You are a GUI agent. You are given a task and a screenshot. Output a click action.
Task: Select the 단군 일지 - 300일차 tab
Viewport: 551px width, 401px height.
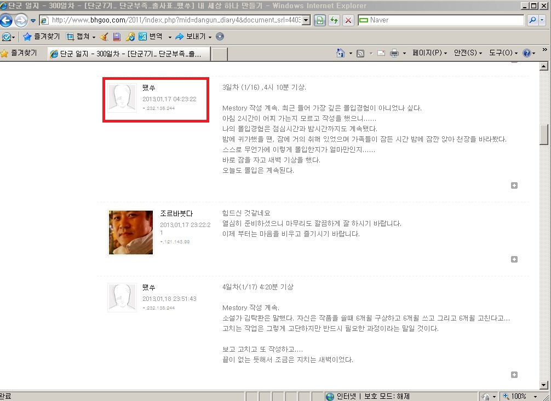point(129,54)
